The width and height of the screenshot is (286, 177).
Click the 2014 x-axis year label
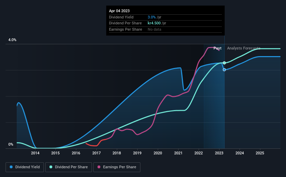35,153
